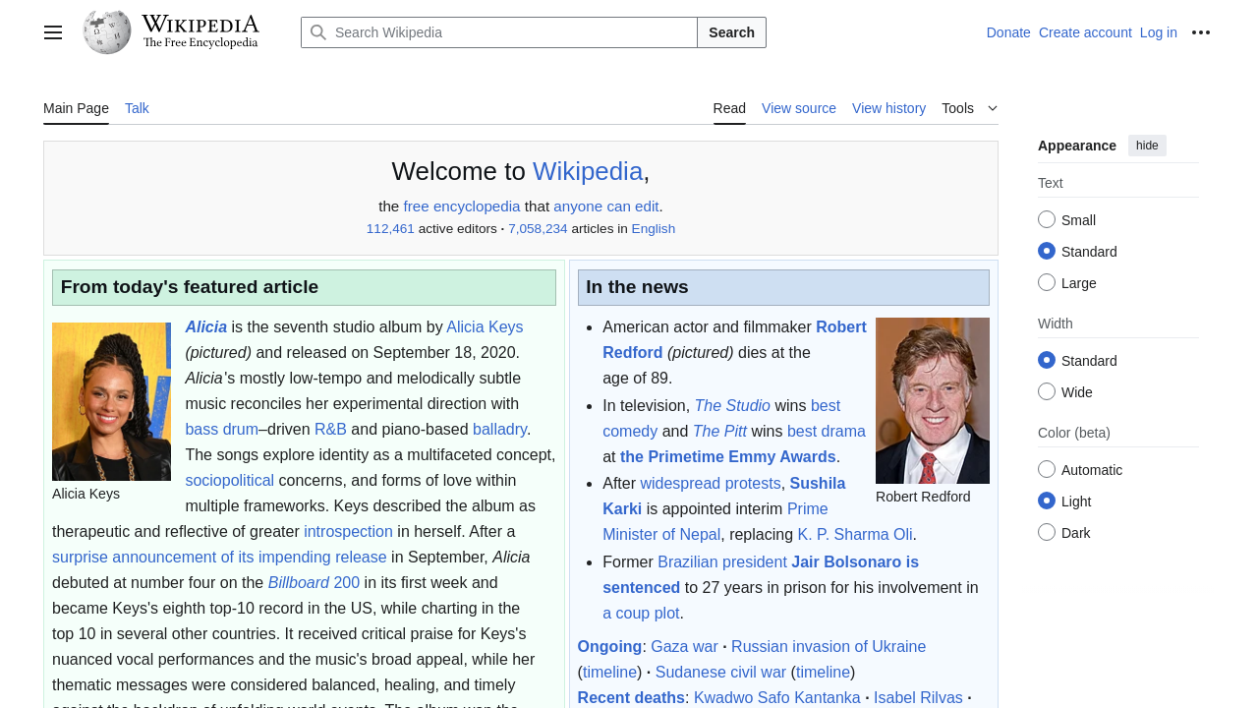
Task: Select Standard text size
Action: click(1047, 251)
